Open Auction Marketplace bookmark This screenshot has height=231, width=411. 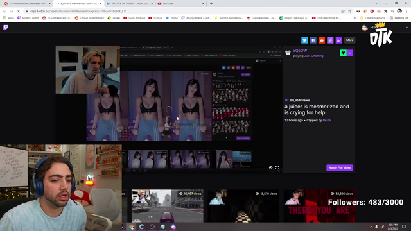pos(229,18)
